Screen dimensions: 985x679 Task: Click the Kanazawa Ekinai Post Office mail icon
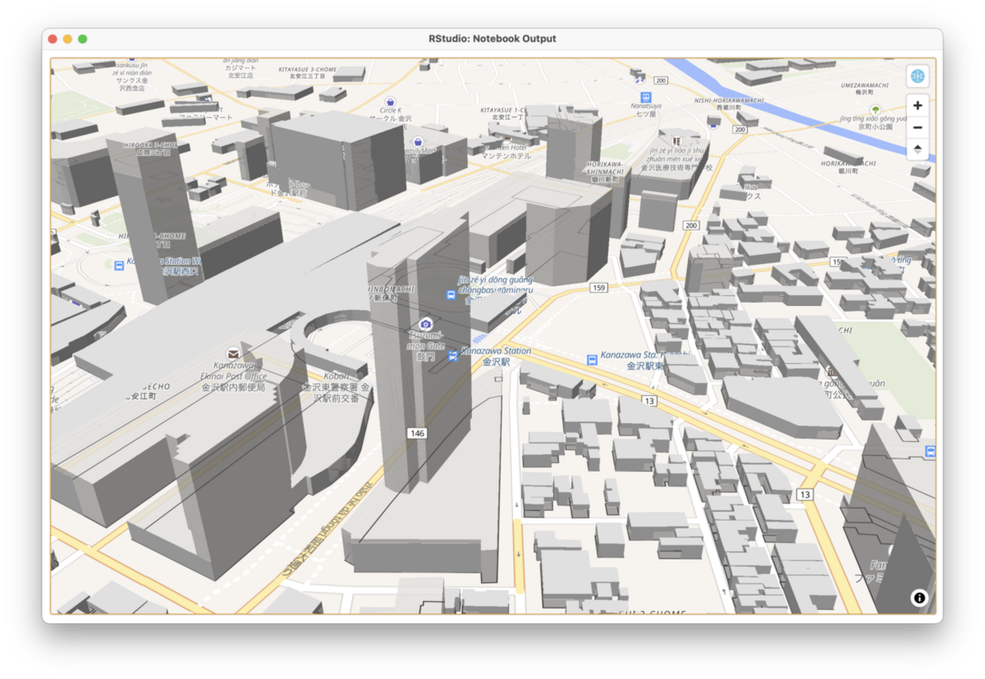[x=232, y=353]
